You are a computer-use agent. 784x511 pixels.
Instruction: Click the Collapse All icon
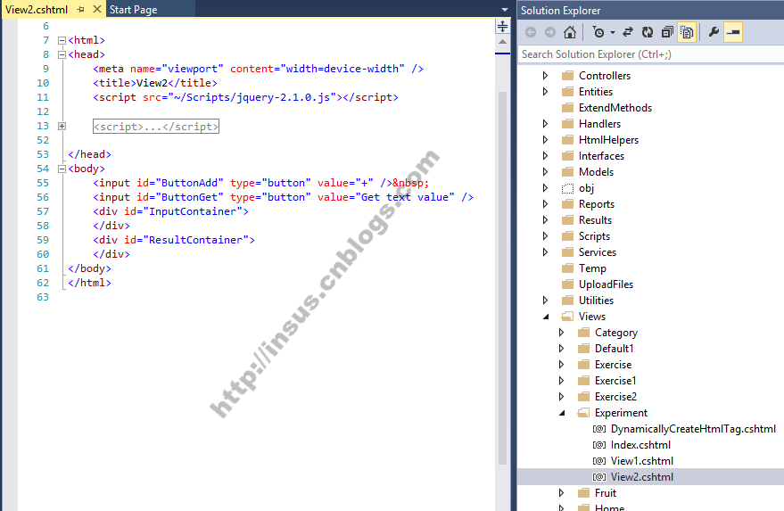click(x=666, y=32)
